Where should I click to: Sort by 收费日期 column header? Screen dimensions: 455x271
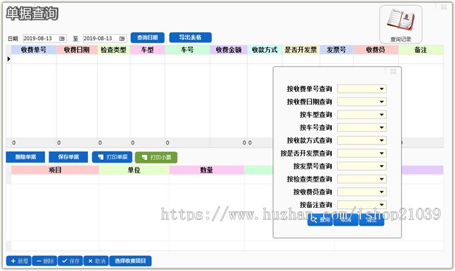click(77, 50)
